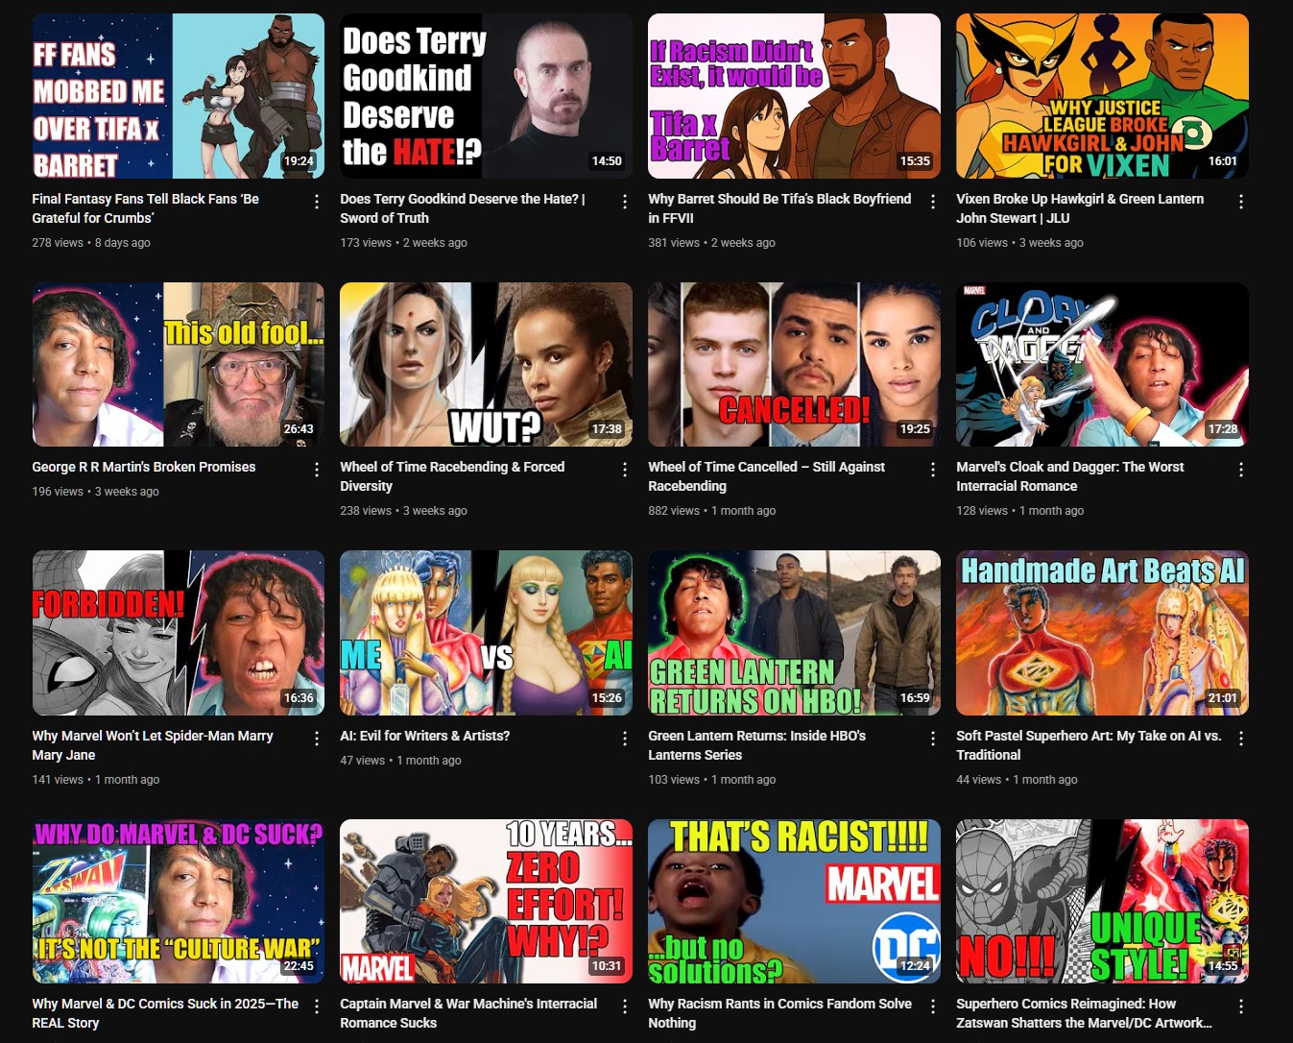Play the FF Fans Mobbed Me thumbnail

point(179,96)
